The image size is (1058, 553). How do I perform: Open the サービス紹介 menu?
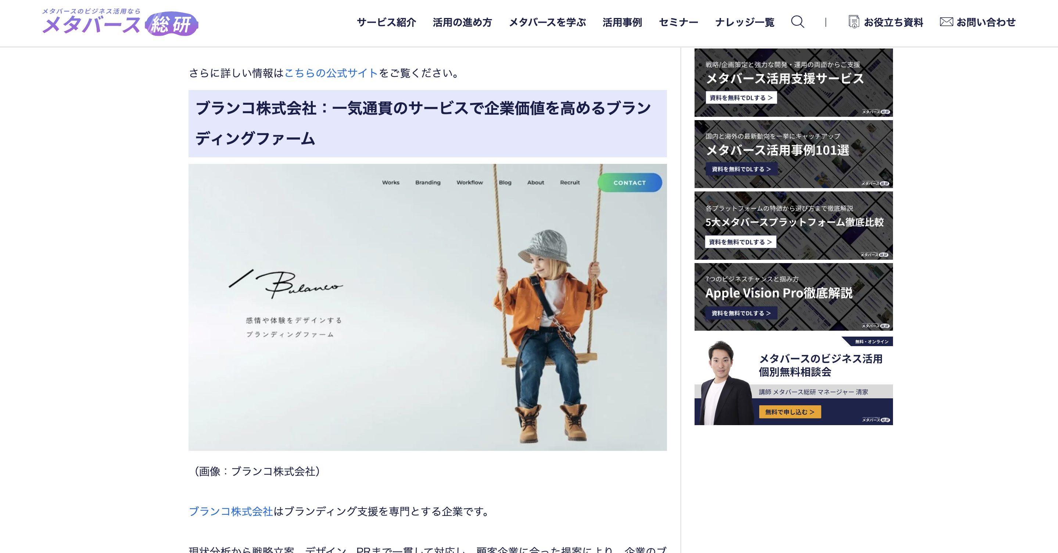point(386,22)
